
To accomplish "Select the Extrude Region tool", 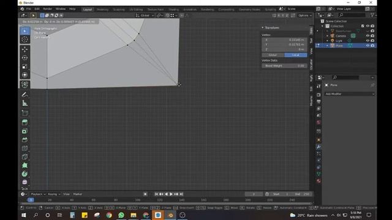I will (x=24, y=122).
